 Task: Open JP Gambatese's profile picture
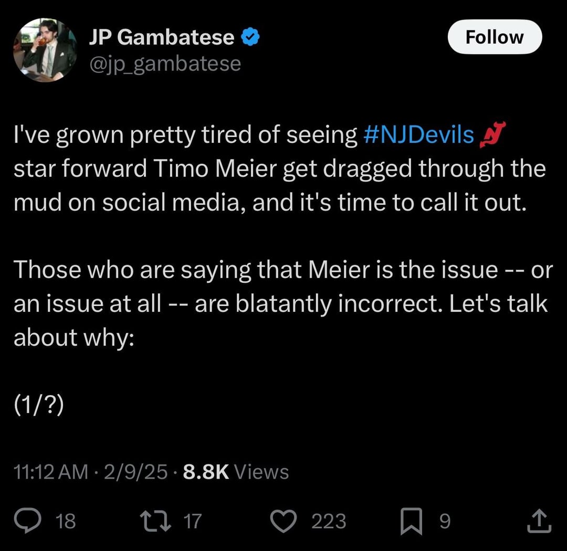pos(46,50)
